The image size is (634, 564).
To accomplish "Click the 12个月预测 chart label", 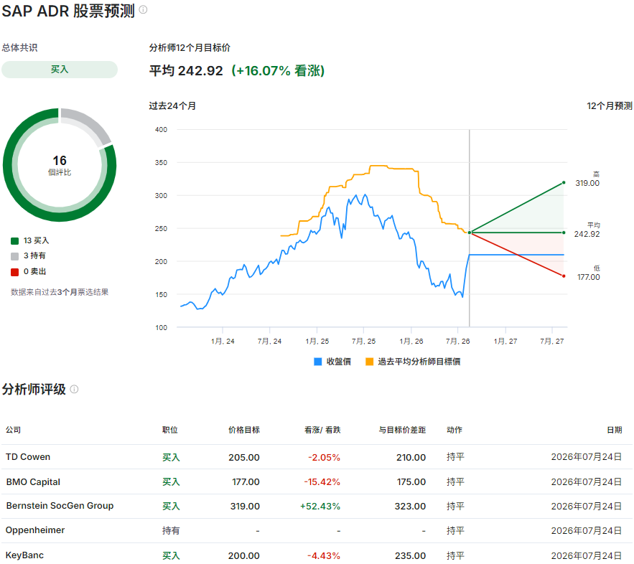I will tap(610, 106).
